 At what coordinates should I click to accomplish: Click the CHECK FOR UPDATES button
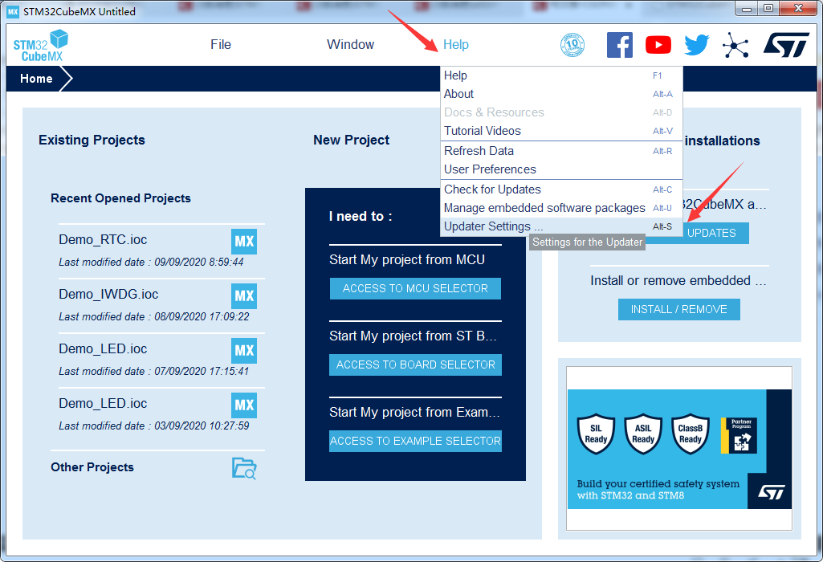click(716, 233)
